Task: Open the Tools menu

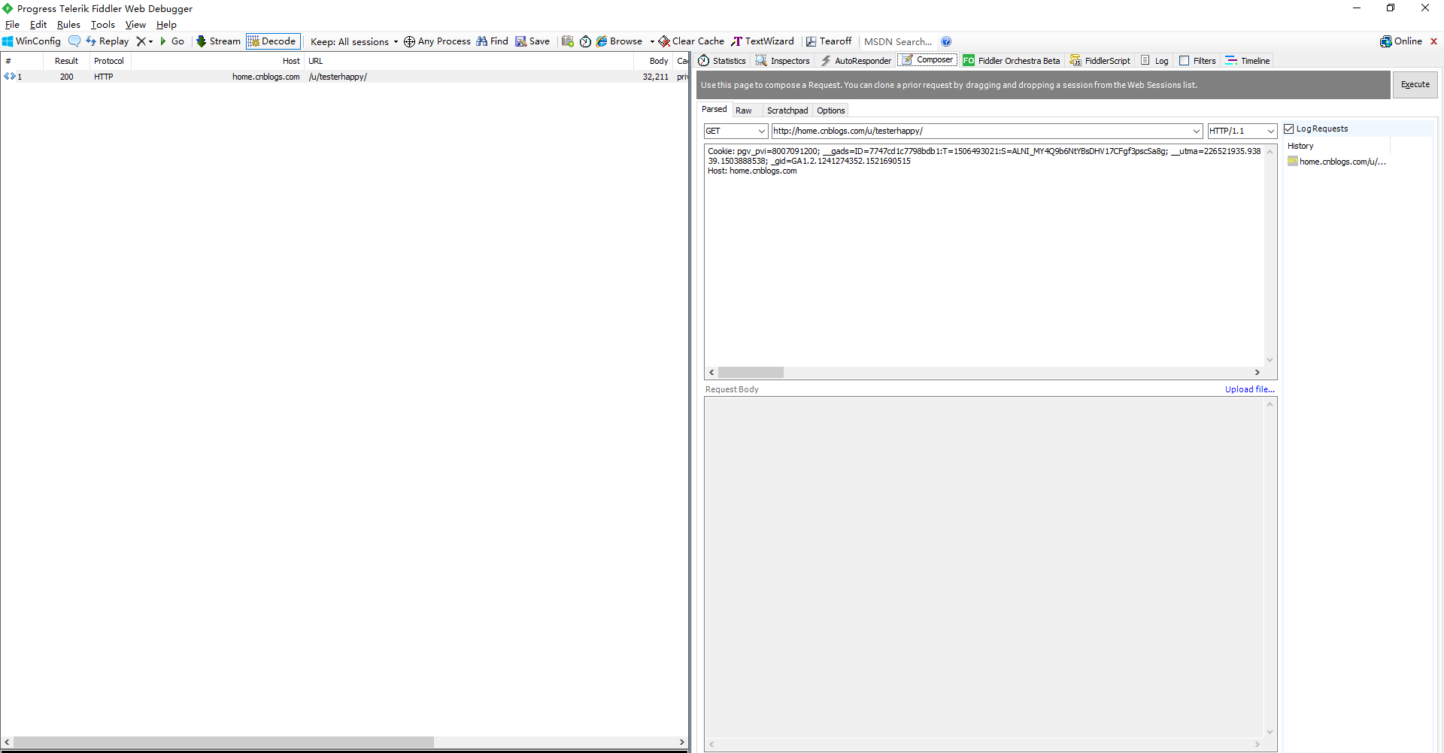Action: pyautogui.click(x=103, y=25)
